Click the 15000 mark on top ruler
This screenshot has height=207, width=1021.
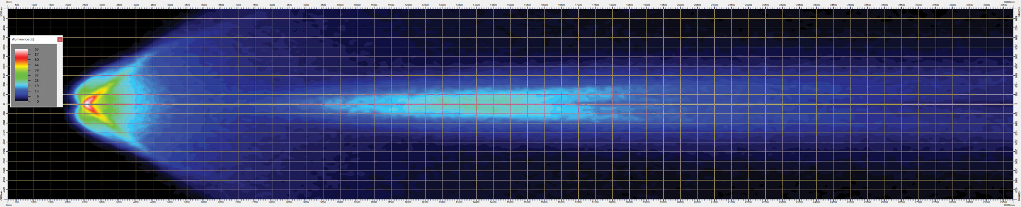click(x=510, y=5)
